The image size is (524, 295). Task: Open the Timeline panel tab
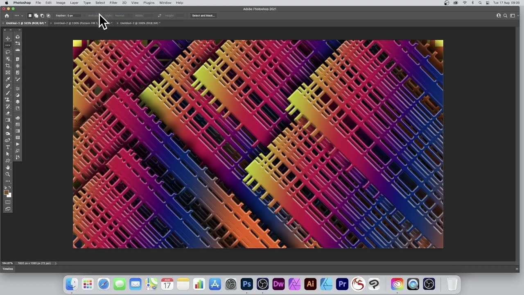click(x=8, y=269)
